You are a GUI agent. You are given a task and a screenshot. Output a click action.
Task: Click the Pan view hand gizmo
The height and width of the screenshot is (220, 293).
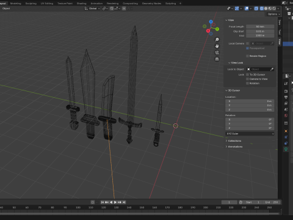pos(217,46)
